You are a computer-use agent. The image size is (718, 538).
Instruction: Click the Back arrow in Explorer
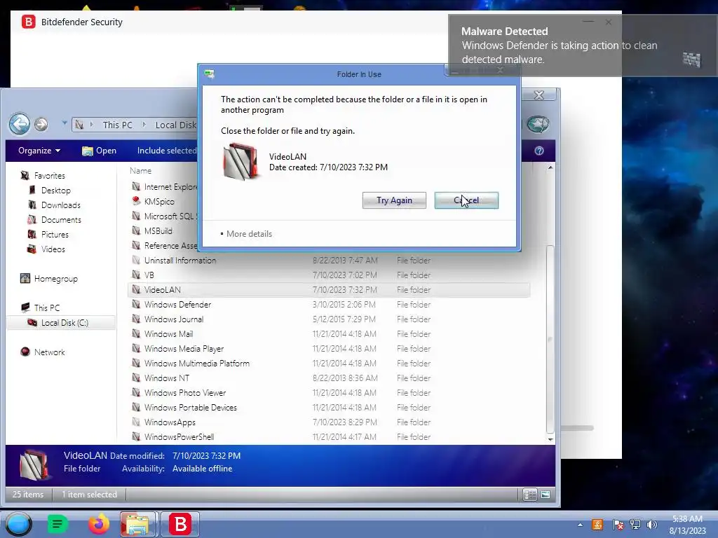click(19, 124)
